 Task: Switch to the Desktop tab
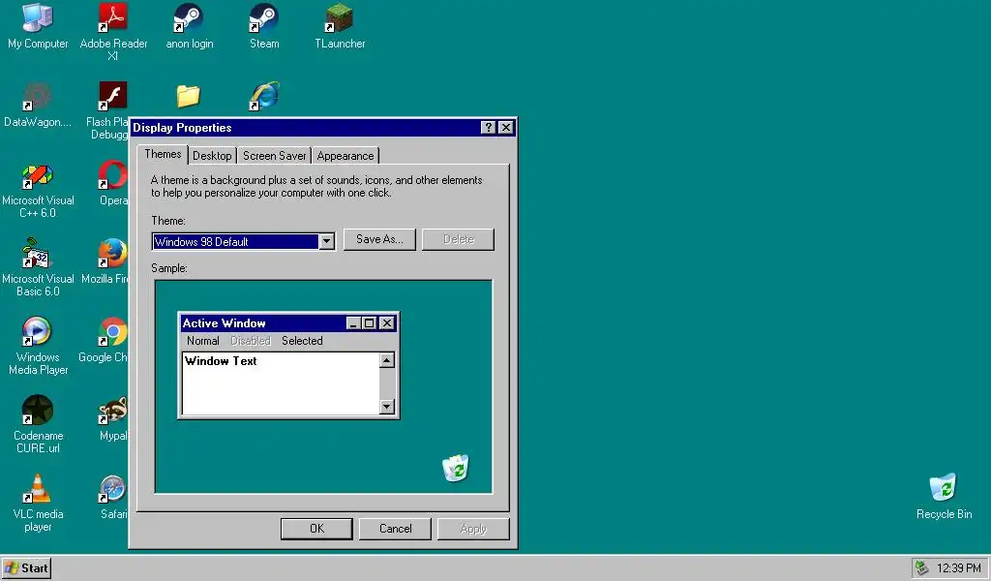coord(212,156)
